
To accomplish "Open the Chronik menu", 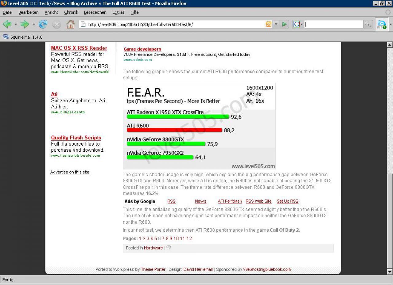I will tap(71, 12).
